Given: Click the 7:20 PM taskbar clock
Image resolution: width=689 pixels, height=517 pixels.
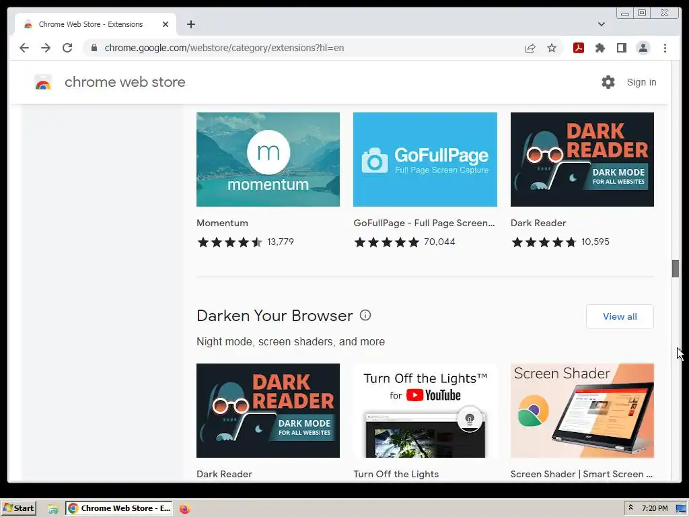Looking at the screenshot, I should point(654,508).
